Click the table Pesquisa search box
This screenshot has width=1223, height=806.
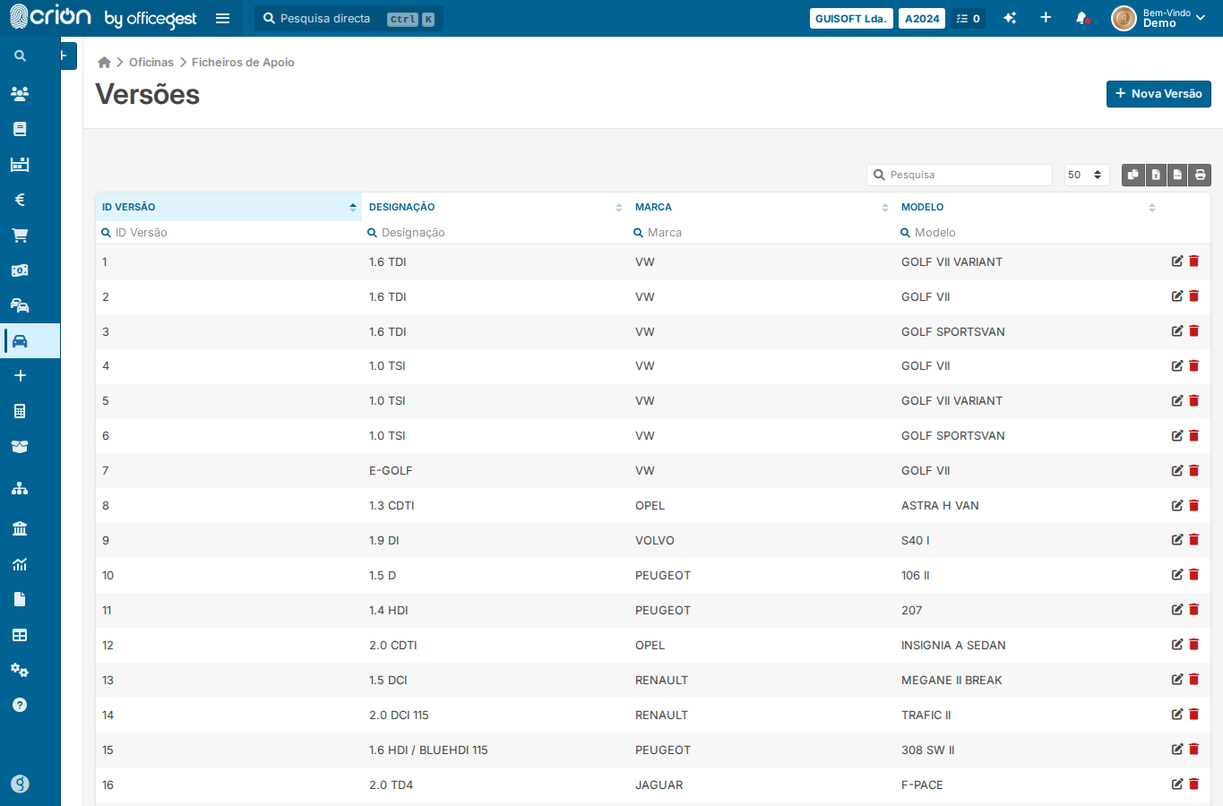960,175
